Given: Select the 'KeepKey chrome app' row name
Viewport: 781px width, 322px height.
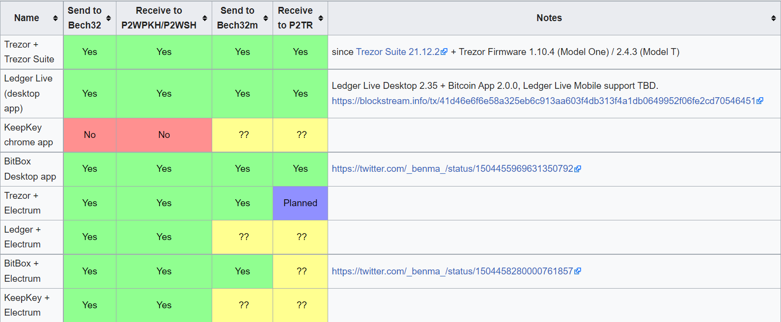Looking at the screenshot, I should click(28, 134).
